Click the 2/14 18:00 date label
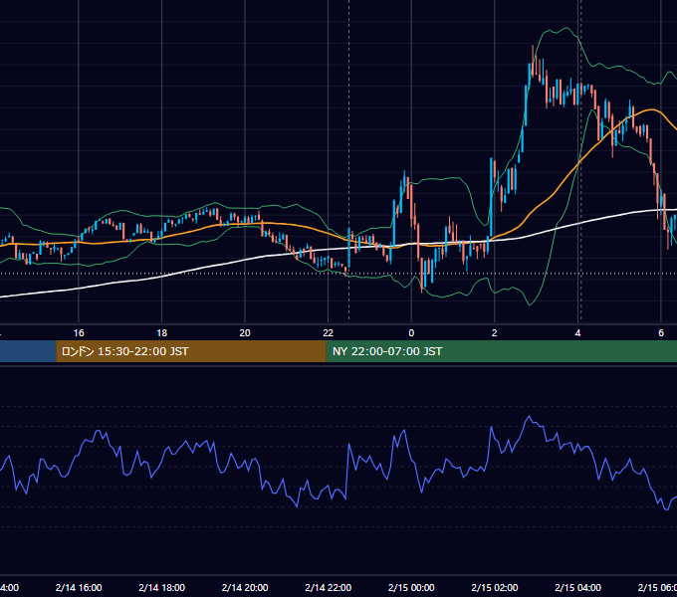Viewport: 677px width, 597px height. click(162, 587)
